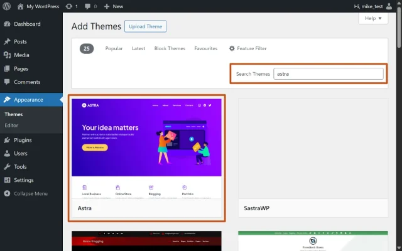Screen dimensions: 402x251
Task: Click the Plugins plug icon
Action: [7, 140]
